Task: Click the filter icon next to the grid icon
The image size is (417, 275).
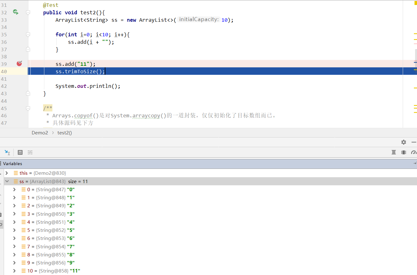Action: 30,152
